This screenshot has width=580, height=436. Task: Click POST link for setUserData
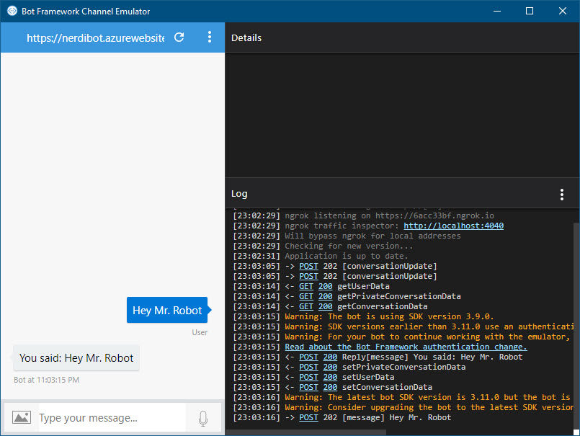[308, 377]
